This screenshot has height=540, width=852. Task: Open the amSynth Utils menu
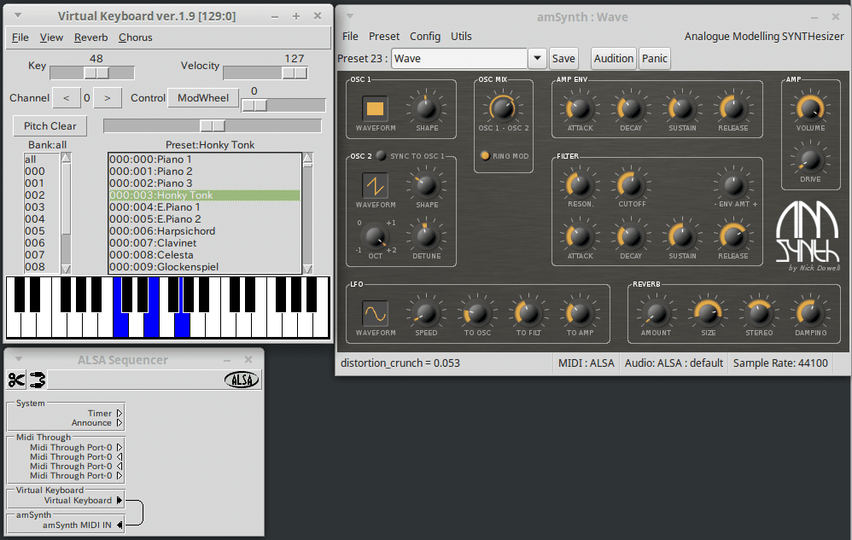click(x=461, y=37)
